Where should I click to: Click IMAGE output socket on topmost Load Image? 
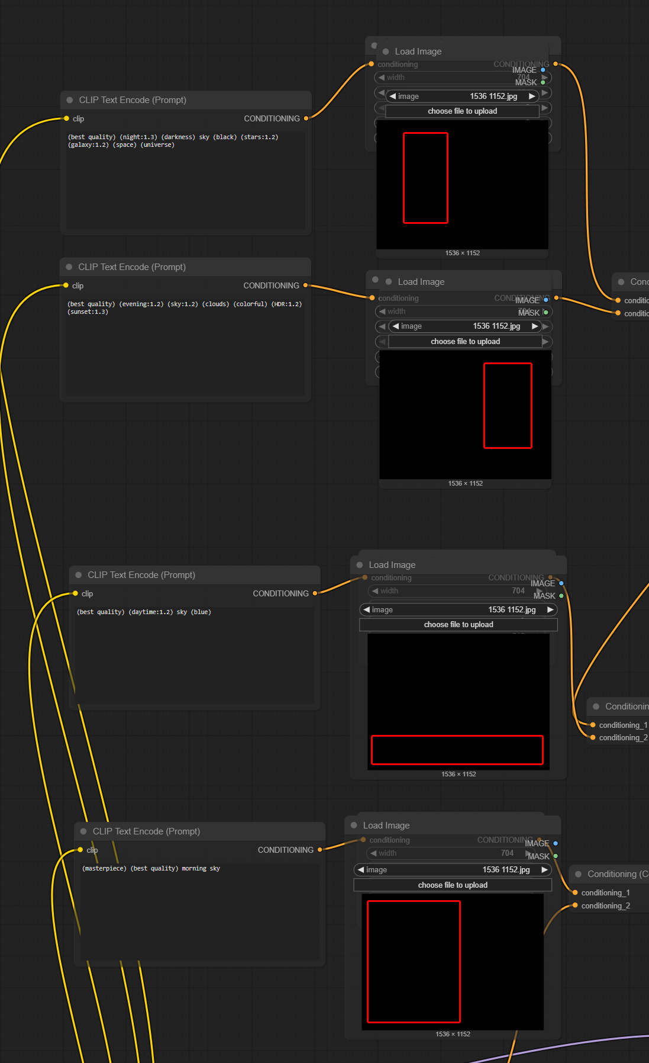click(543, 70)
